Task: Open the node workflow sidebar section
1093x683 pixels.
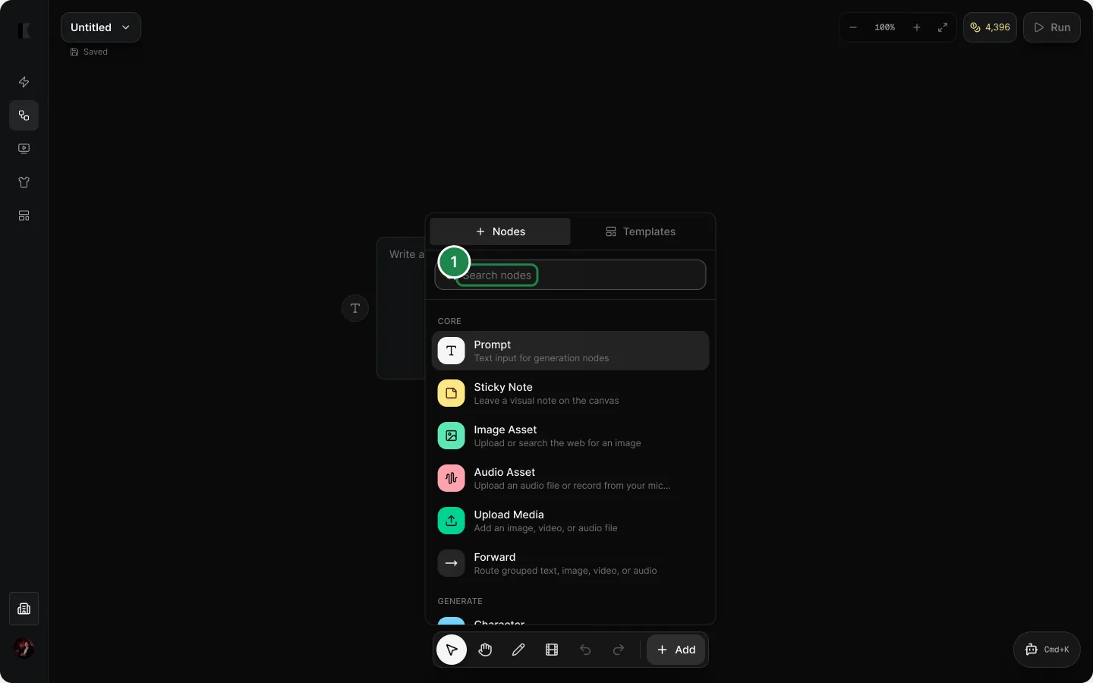Action: [24, 115]
